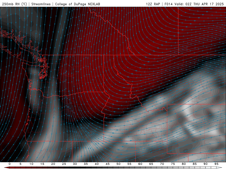
Task: Click the colorbar label "25"
Action: 64,164
